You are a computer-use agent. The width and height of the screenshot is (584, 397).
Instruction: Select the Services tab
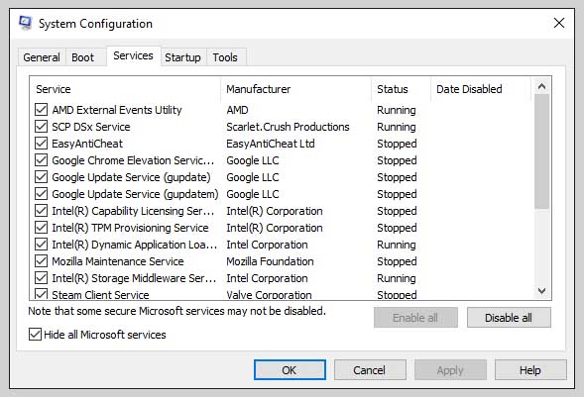click(x=133, y=55)
